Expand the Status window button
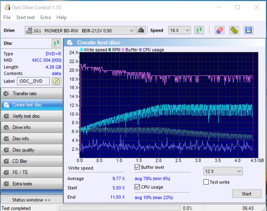 click(x=31, y=200)
